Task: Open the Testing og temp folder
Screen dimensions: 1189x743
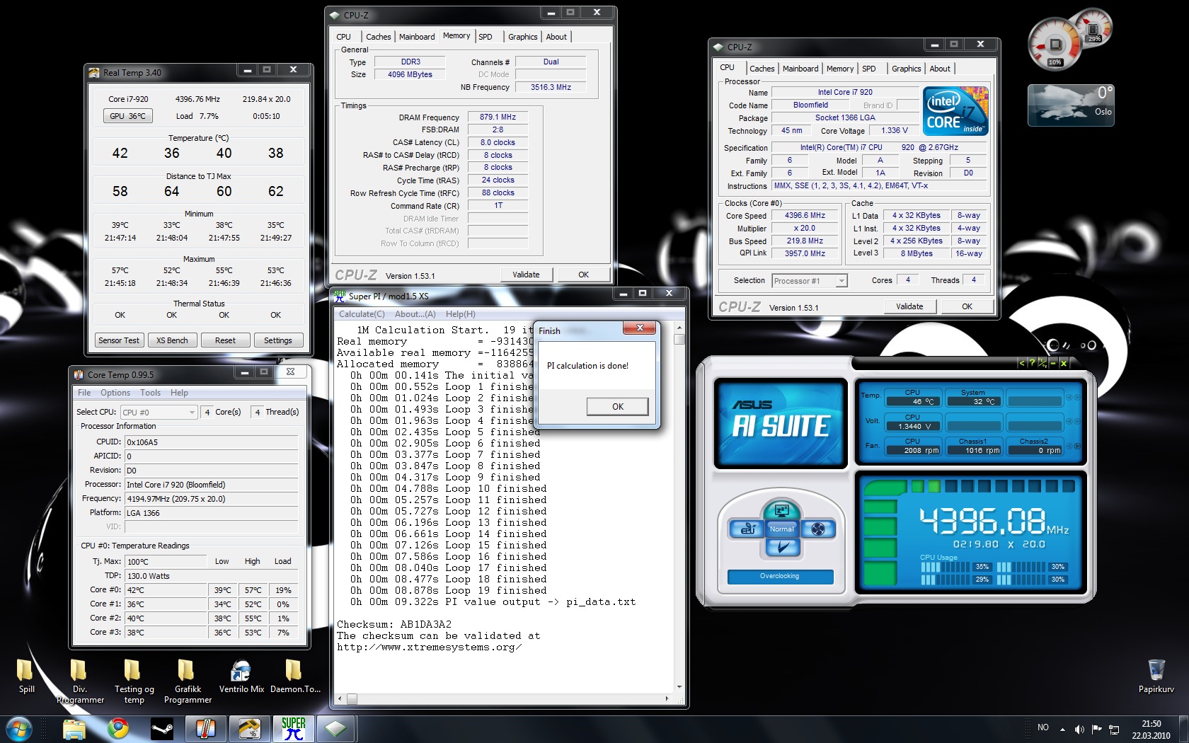Action: 134,681
